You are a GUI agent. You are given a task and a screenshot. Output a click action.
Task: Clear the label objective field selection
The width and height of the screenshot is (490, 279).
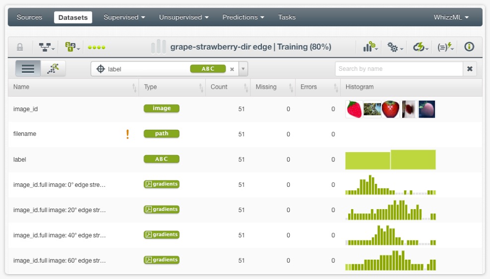click(232, 69)
